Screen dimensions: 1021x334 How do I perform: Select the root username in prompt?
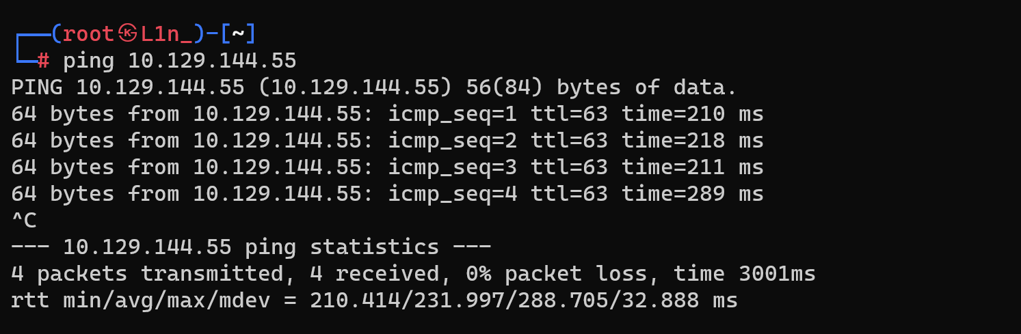[88, 33]
